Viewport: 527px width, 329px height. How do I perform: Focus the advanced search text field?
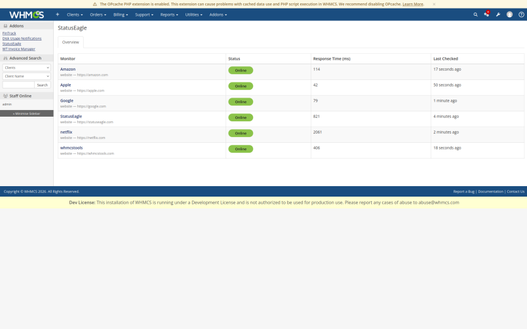click(18, 85)
